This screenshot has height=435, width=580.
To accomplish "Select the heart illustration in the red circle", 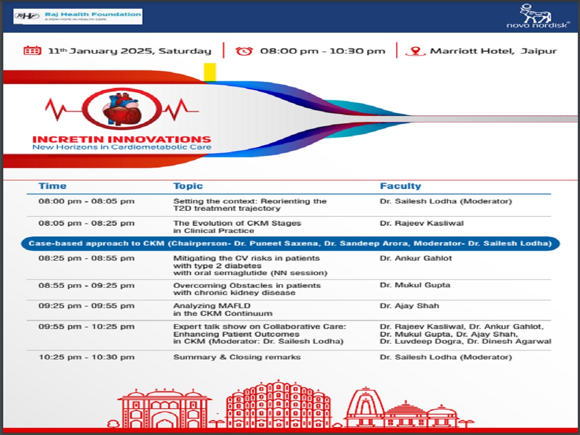I will coord(122,109).
